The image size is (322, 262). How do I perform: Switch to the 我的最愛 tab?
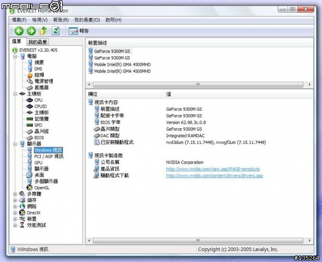point(38,42)
